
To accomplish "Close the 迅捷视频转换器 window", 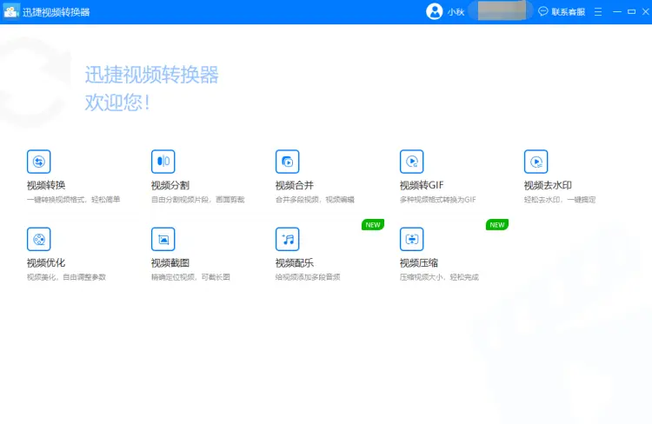I will coord(646,11).
